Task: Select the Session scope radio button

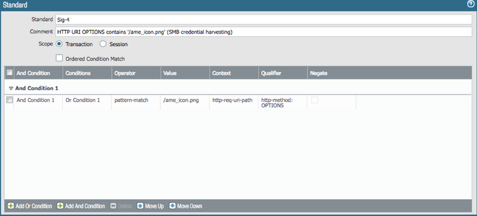Action: pos(103,44)
